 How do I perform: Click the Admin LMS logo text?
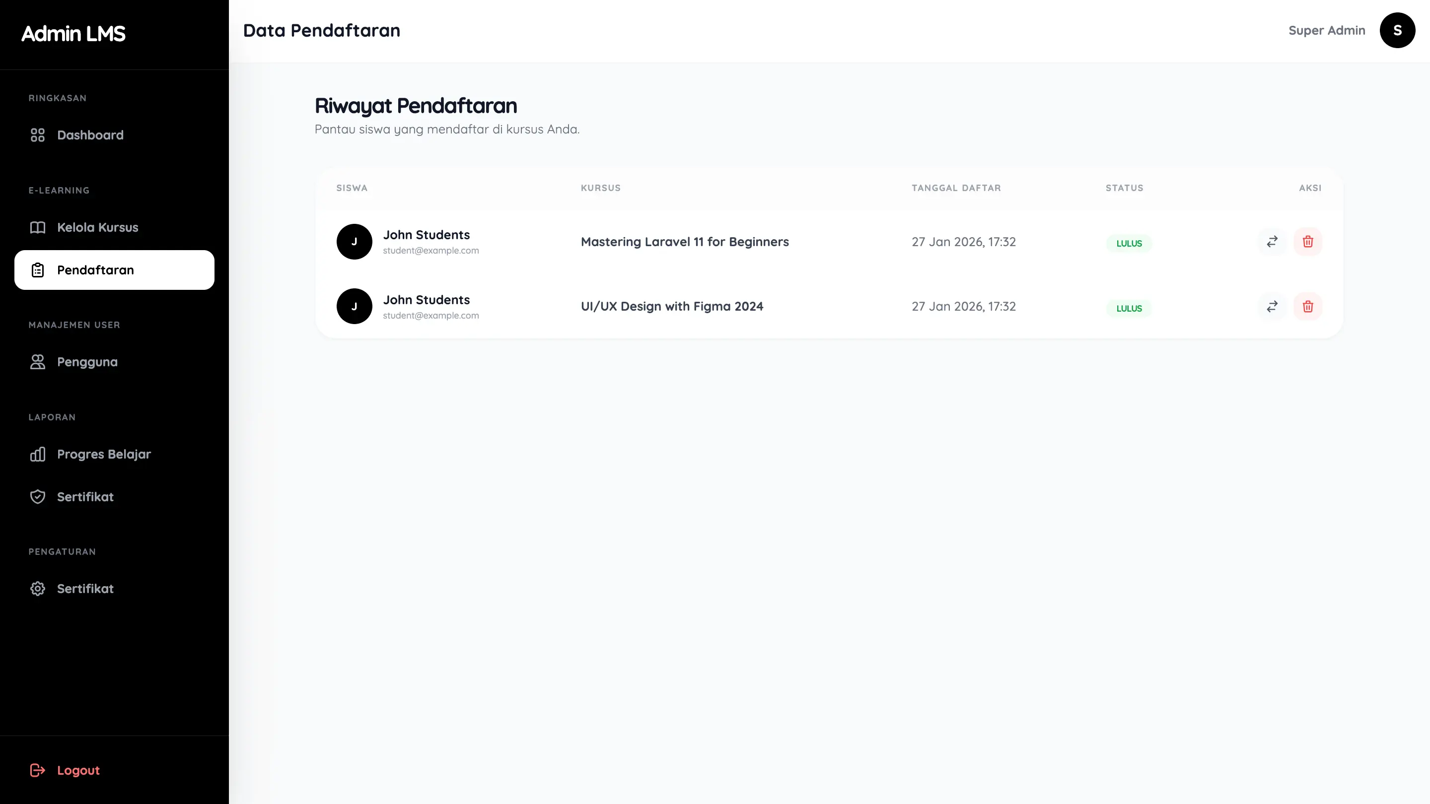tap(73, 34)
